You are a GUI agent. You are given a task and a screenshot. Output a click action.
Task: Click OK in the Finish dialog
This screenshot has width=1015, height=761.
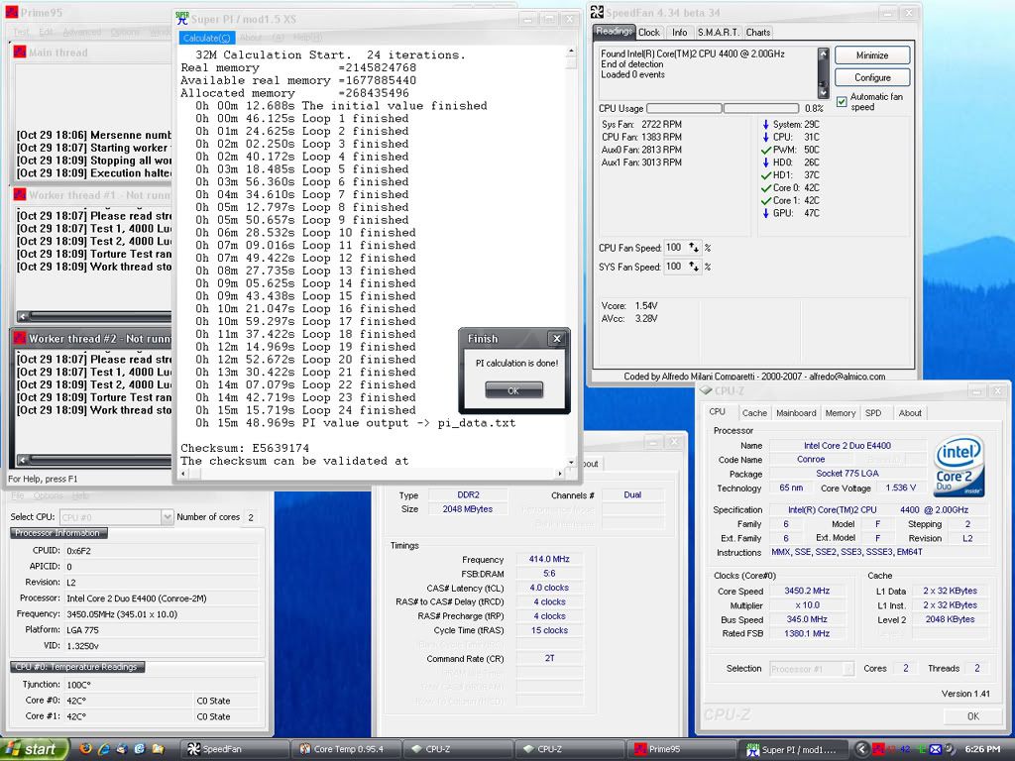pos(513,390)
